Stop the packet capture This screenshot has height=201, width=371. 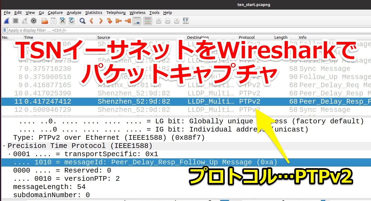[x=15, y=21]
